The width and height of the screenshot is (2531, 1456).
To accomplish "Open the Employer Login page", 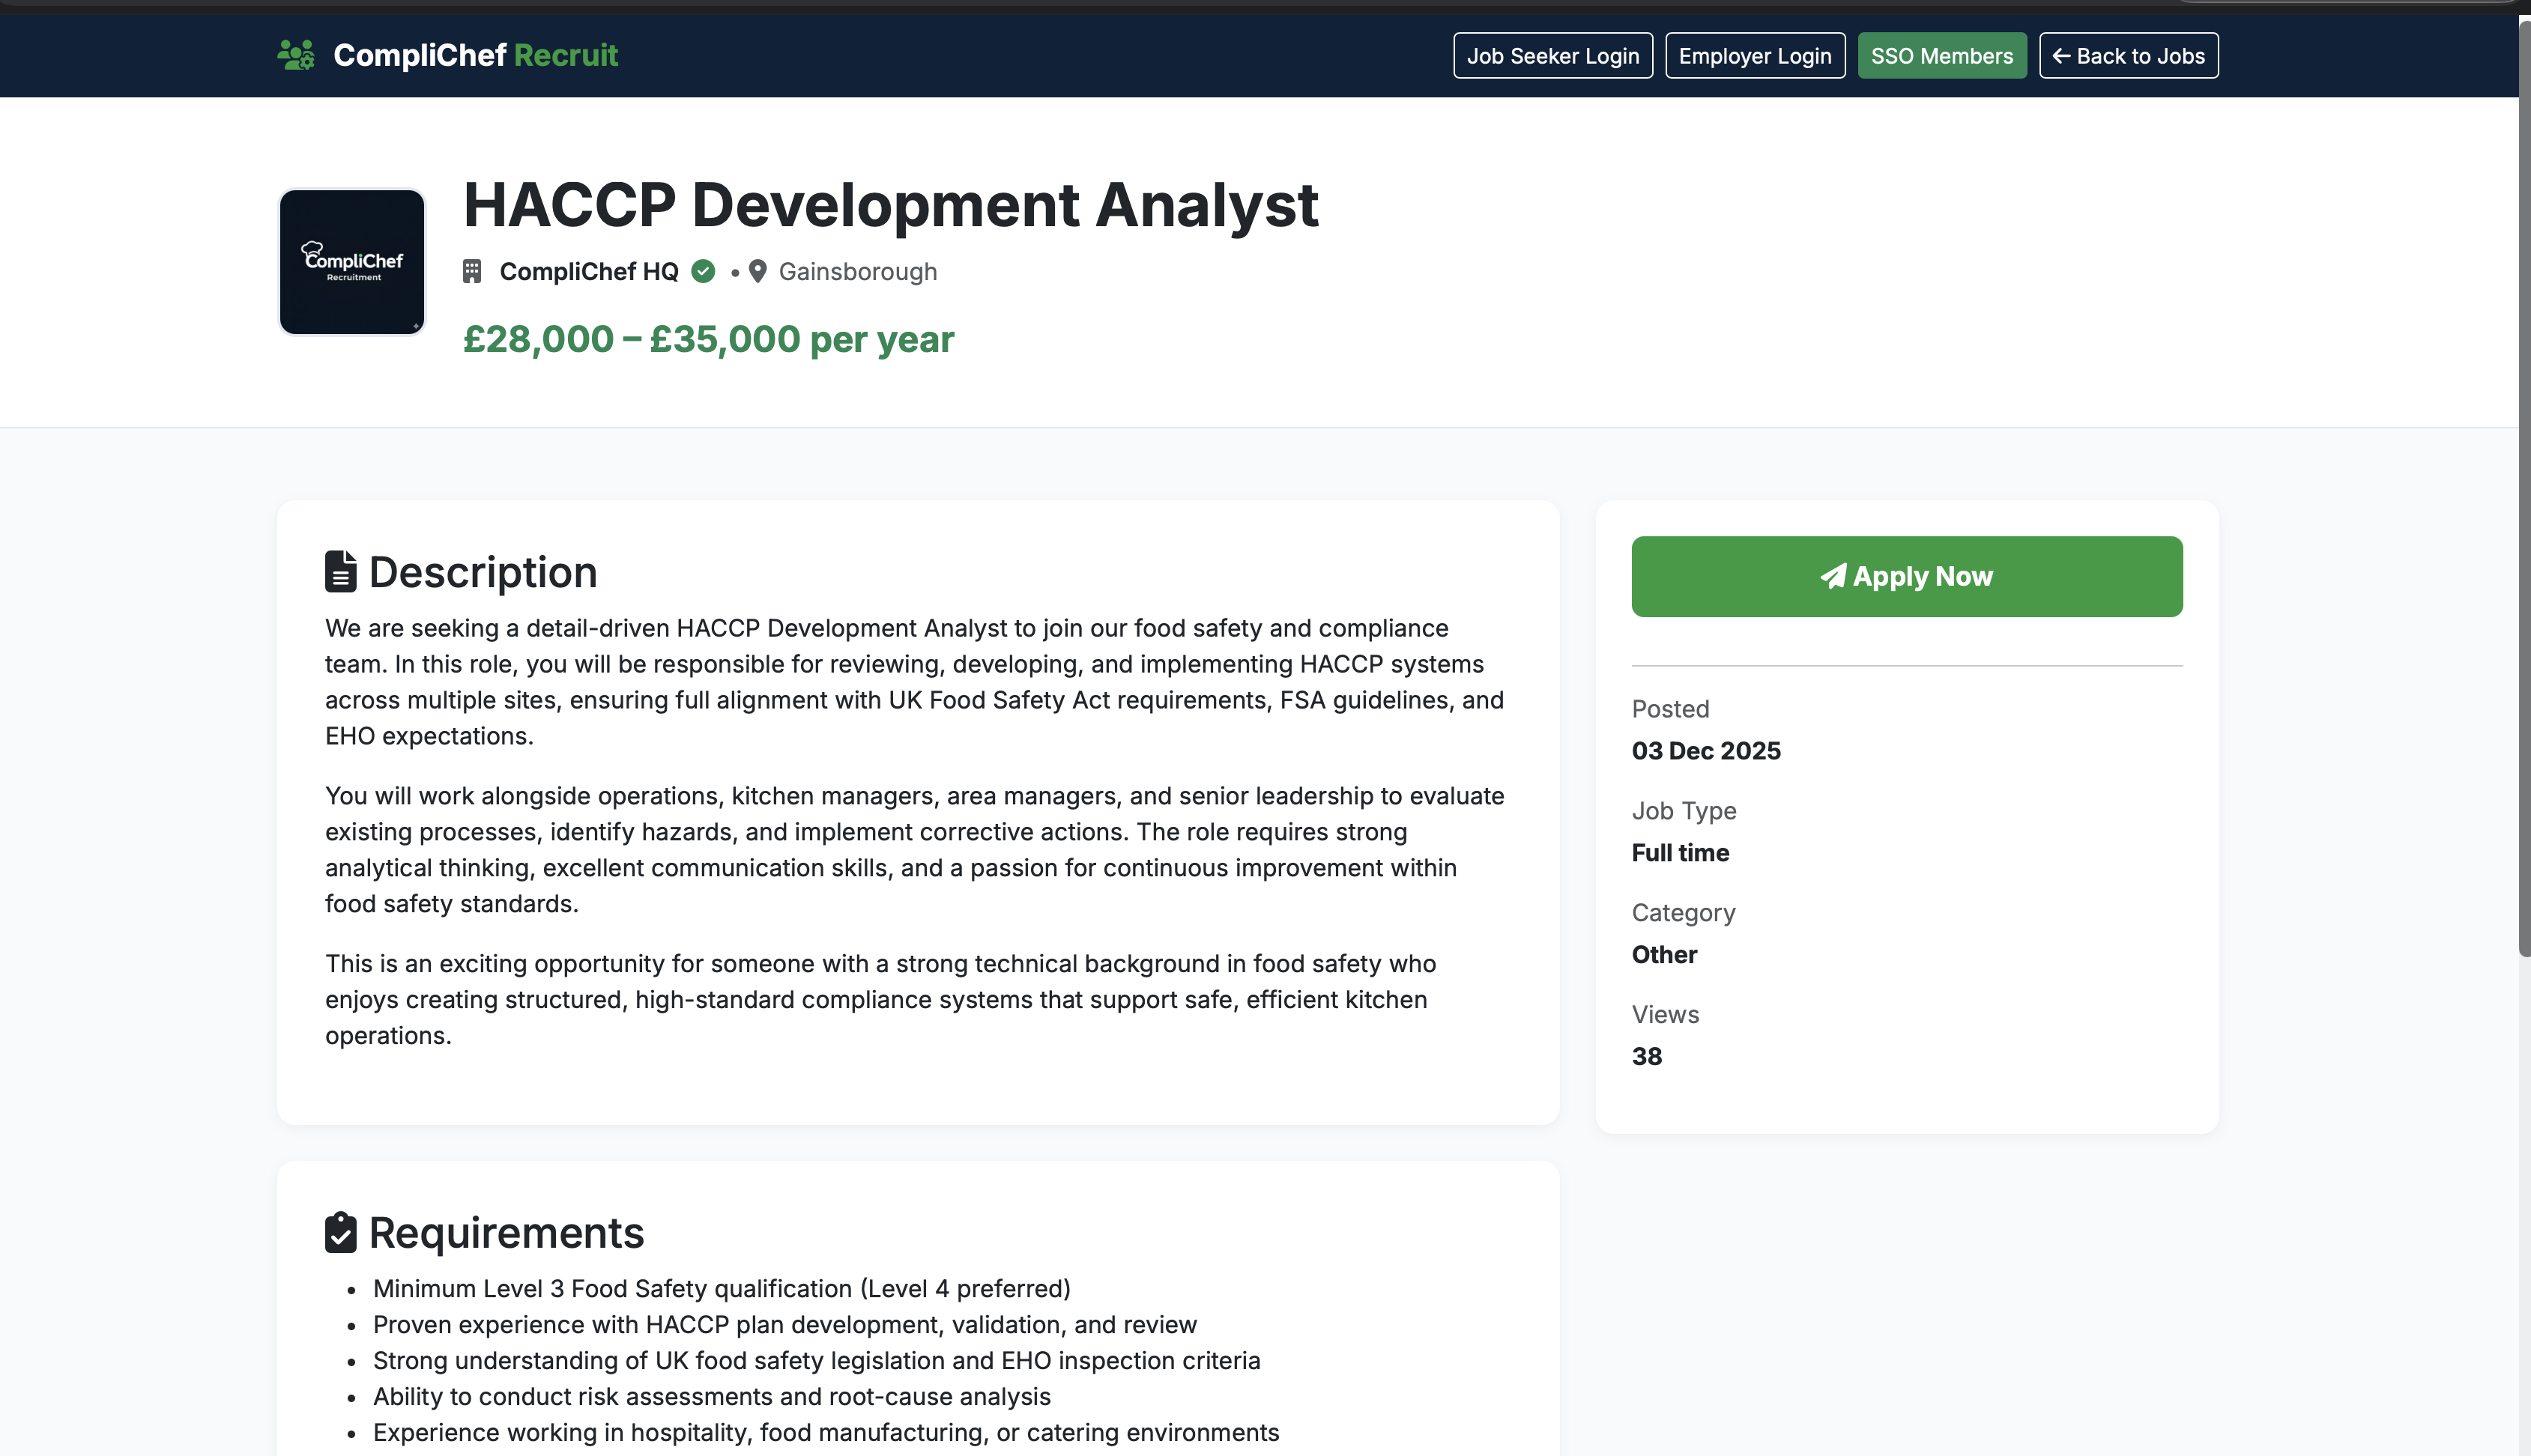I will point(1755,55).
